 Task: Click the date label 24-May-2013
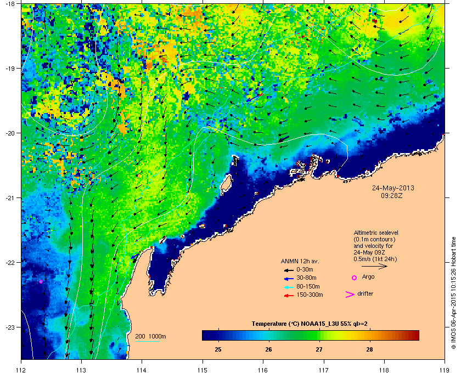click(393, 188)
